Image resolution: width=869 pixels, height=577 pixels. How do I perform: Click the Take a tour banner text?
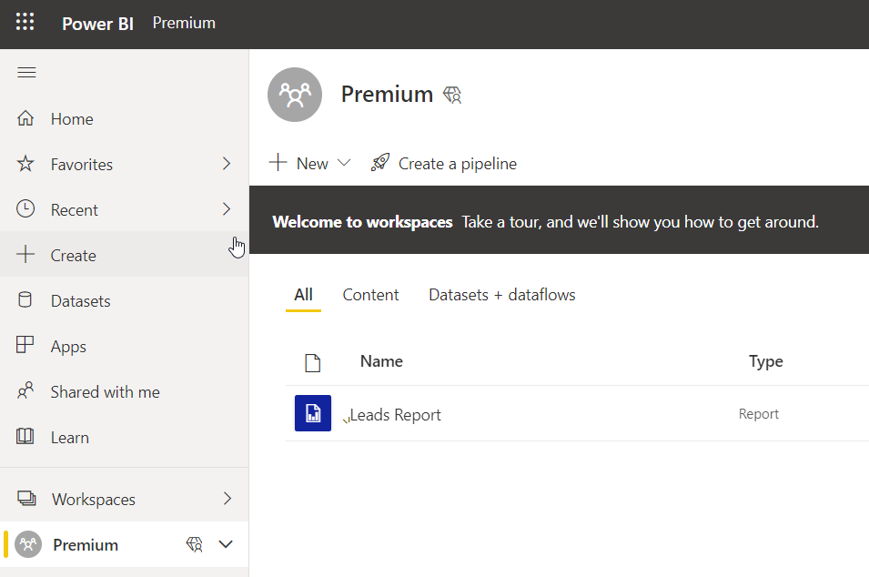coord(640,222)
